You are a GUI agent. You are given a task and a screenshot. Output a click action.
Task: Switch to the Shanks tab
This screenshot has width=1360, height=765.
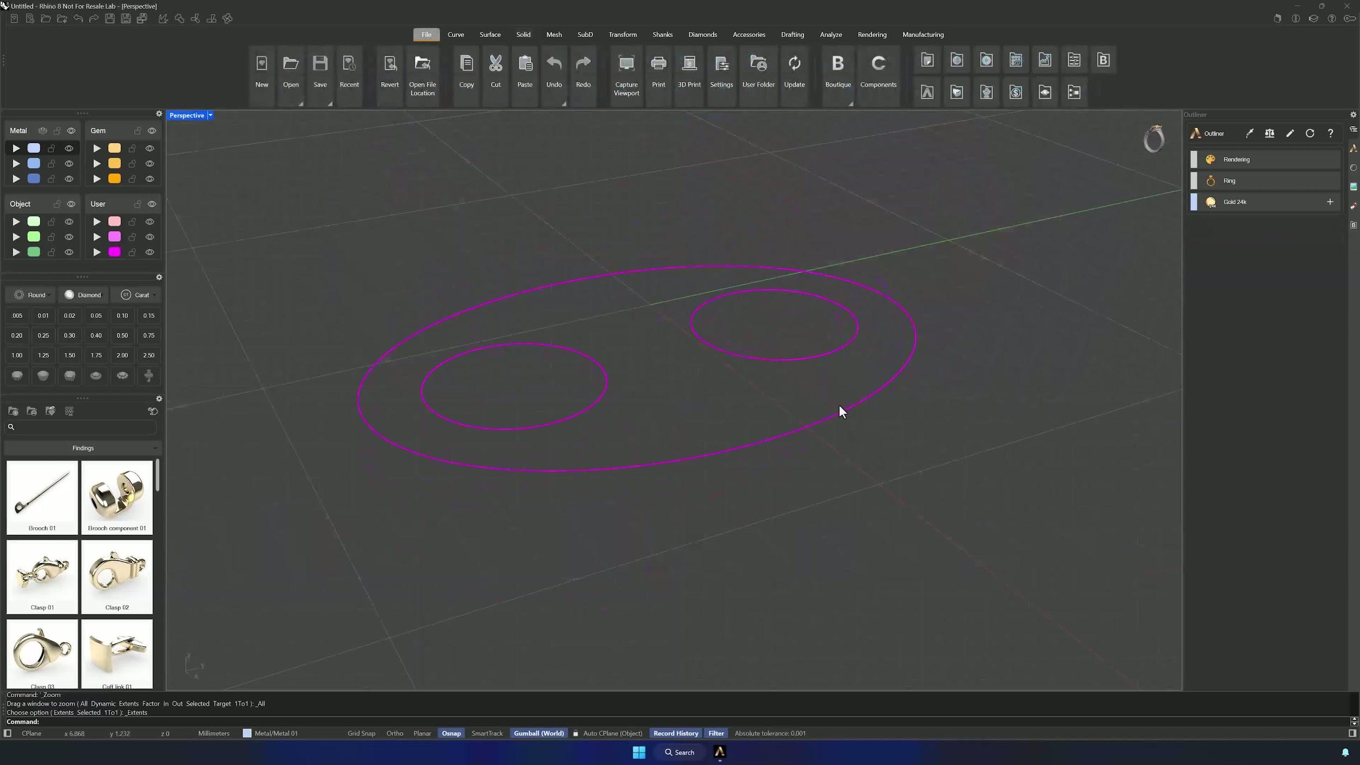662,34
